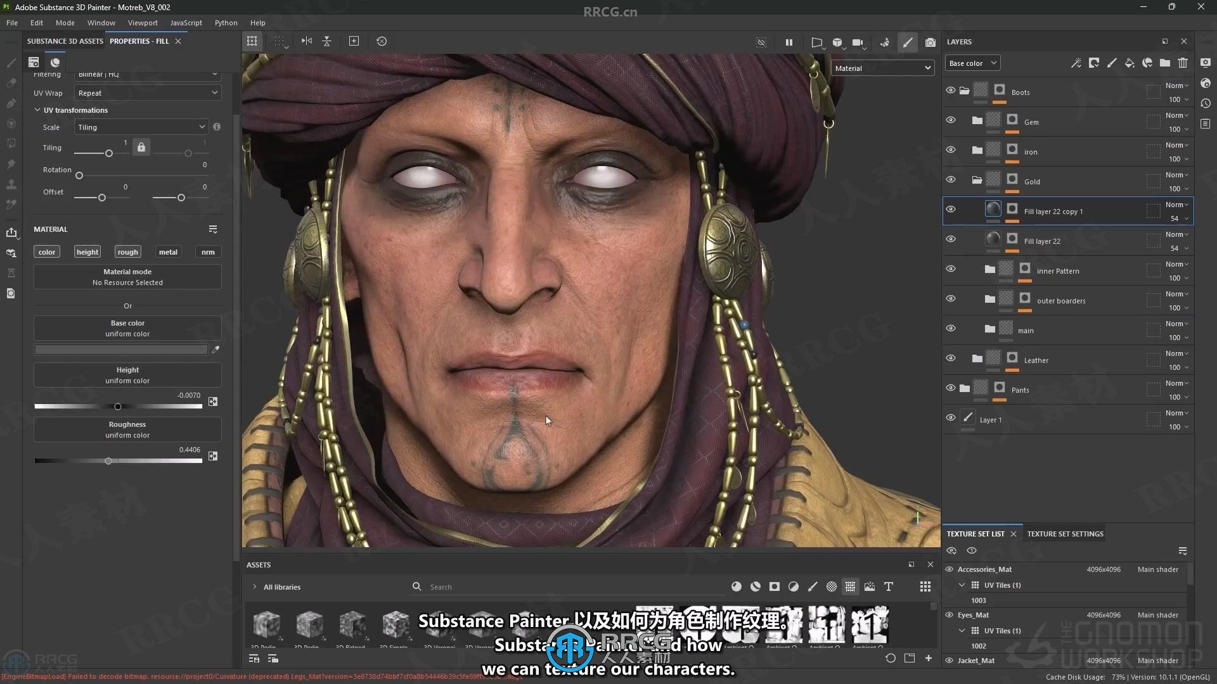Switch to Texture Set Settings tab
This screenshot has height=684, width=1217.
1065,534
